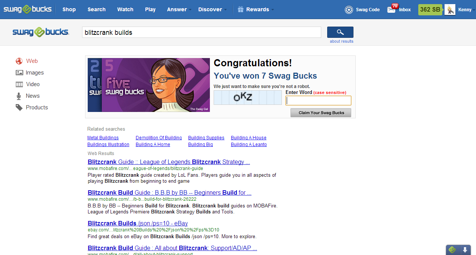This screenshot has width=476, height=255.
Task: Open Demolition Of Building related search
Action: pyautogui.click(x=159, y=138)
